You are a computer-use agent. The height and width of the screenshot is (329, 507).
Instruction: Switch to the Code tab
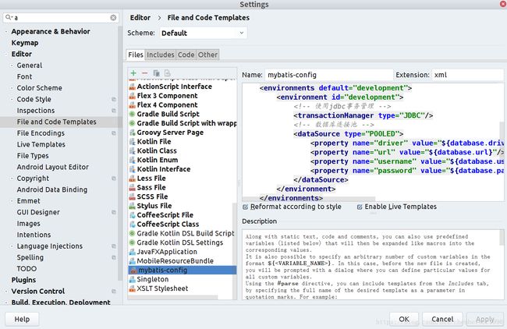[186, 55]
